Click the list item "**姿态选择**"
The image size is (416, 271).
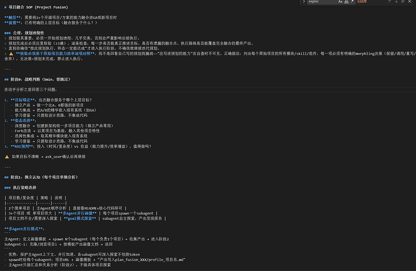point(22,120)
